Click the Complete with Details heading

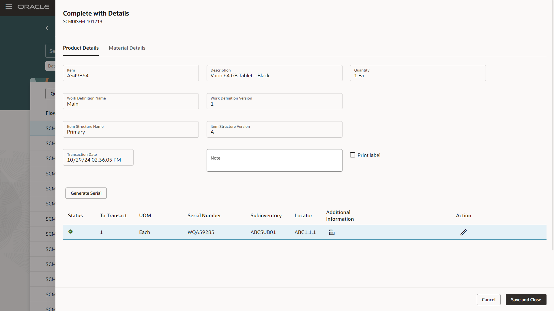(96, 13)
